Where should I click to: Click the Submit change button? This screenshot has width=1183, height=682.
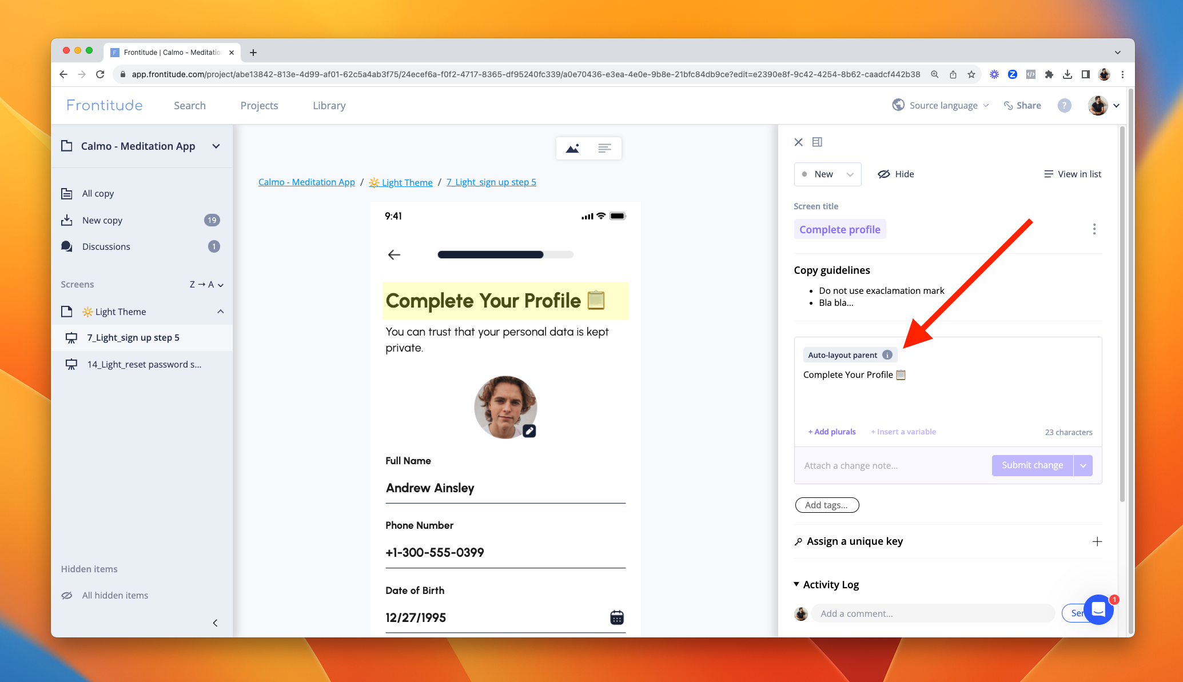point(1032,465)
